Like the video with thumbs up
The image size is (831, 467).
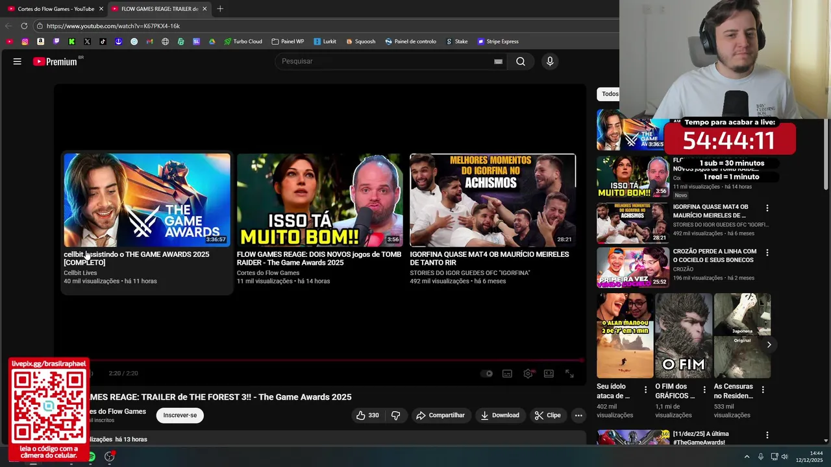pos(367,415)
